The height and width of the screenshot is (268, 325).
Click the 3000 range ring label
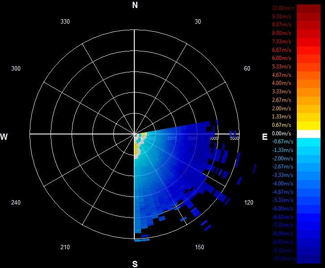(x=192, y=138)
